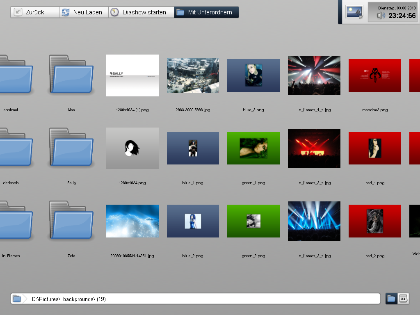
Task: Switch to calendar date view icon
Action: coord(403,299)
